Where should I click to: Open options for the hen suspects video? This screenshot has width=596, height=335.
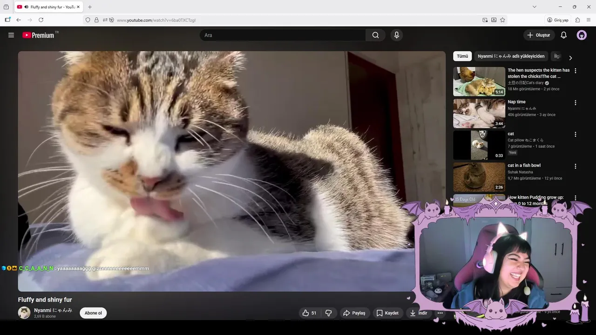[x=576, y=71]
